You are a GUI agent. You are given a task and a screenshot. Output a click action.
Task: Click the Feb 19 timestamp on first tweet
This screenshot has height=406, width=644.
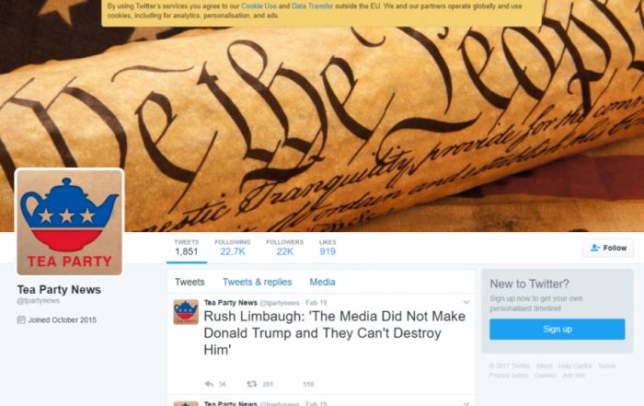[316, 303]
